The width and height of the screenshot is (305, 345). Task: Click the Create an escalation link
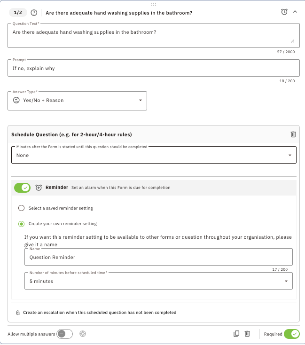(x=100, y=313)
